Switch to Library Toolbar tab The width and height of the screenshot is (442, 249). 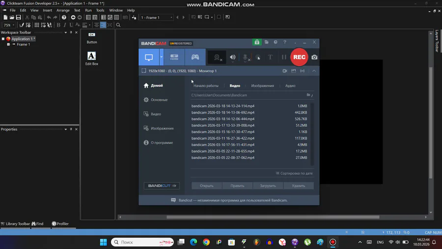15,223
